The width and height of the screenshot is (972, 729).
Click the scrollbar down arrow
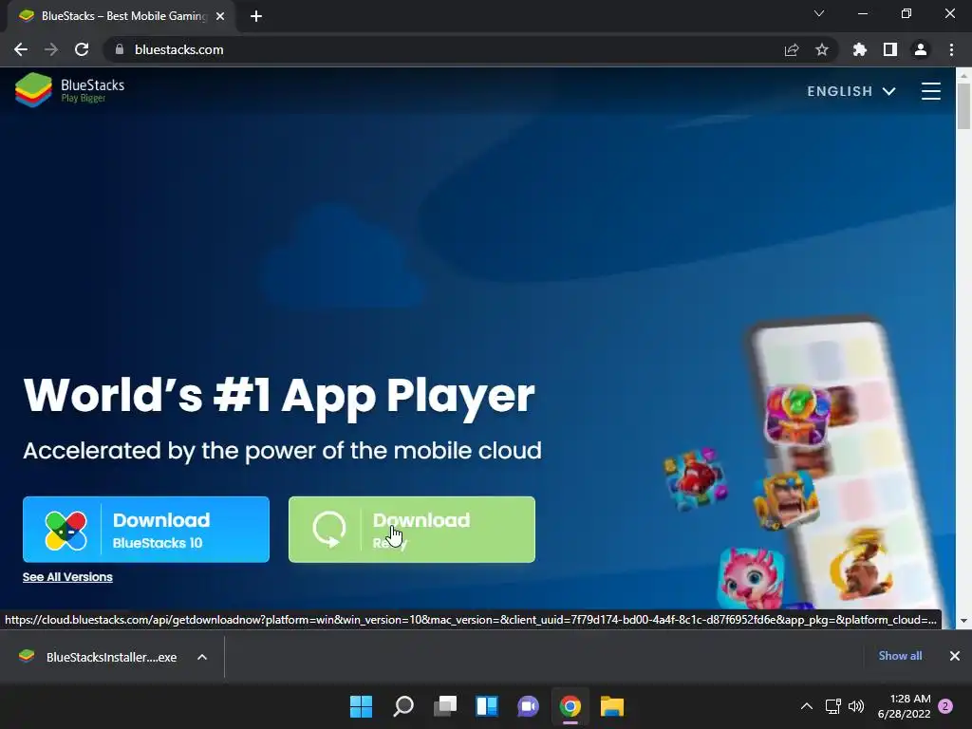[963, 621]
